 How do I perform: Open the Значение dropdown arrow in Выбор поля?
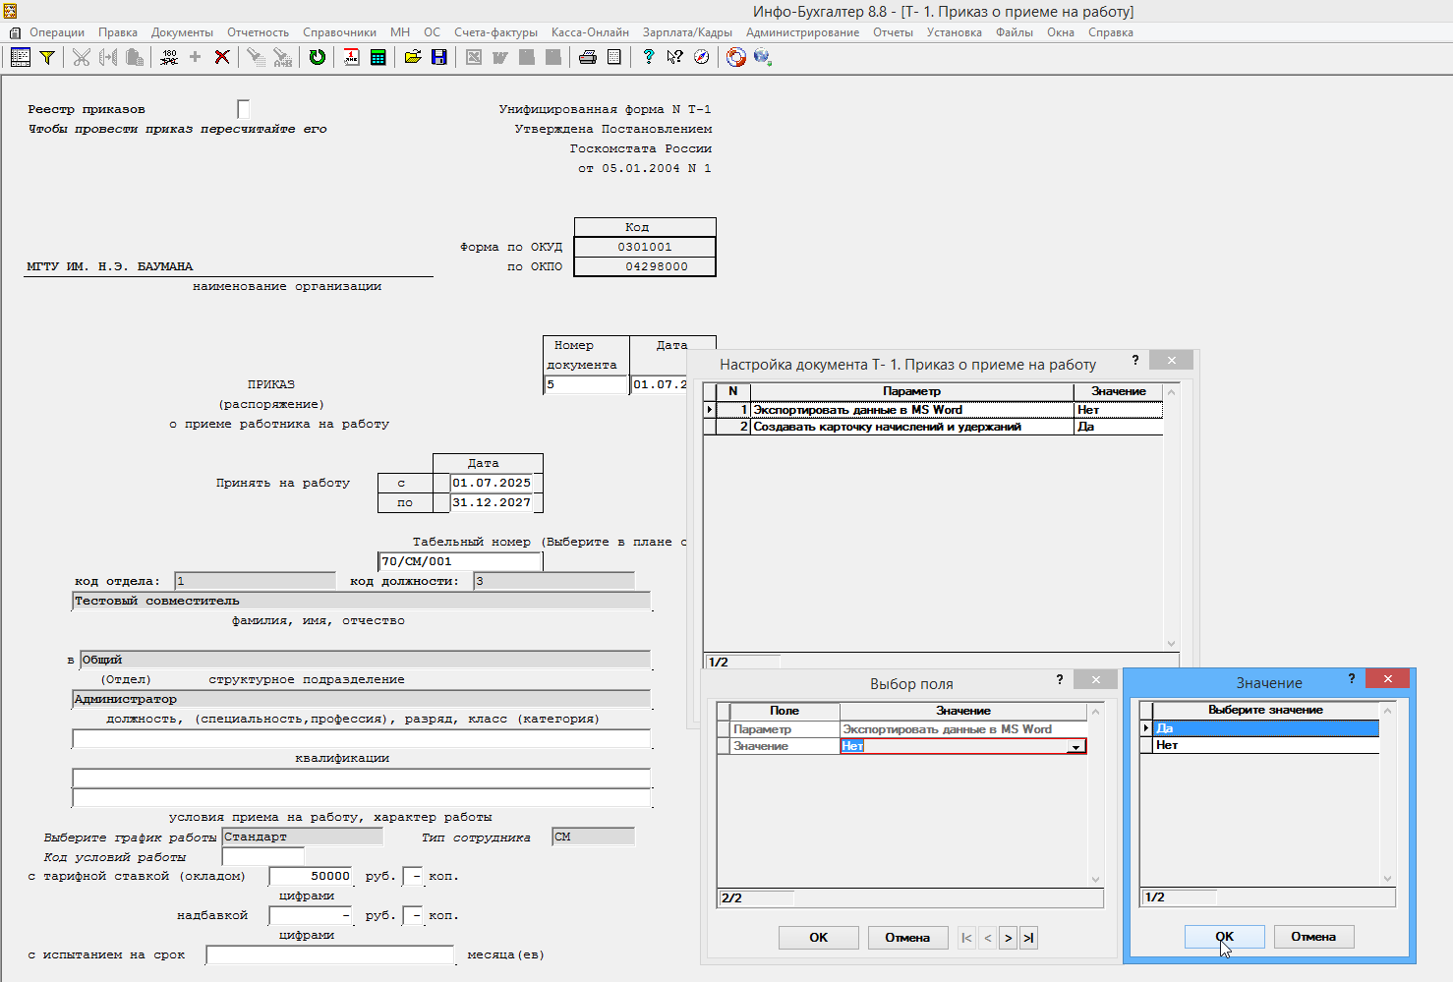pyautogui.click(x=1076, y=747)
